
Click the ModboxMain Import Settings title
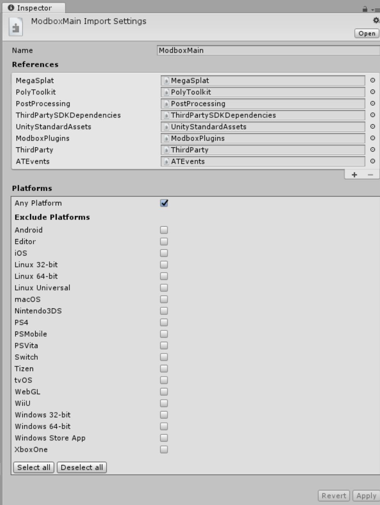point(89,22)
